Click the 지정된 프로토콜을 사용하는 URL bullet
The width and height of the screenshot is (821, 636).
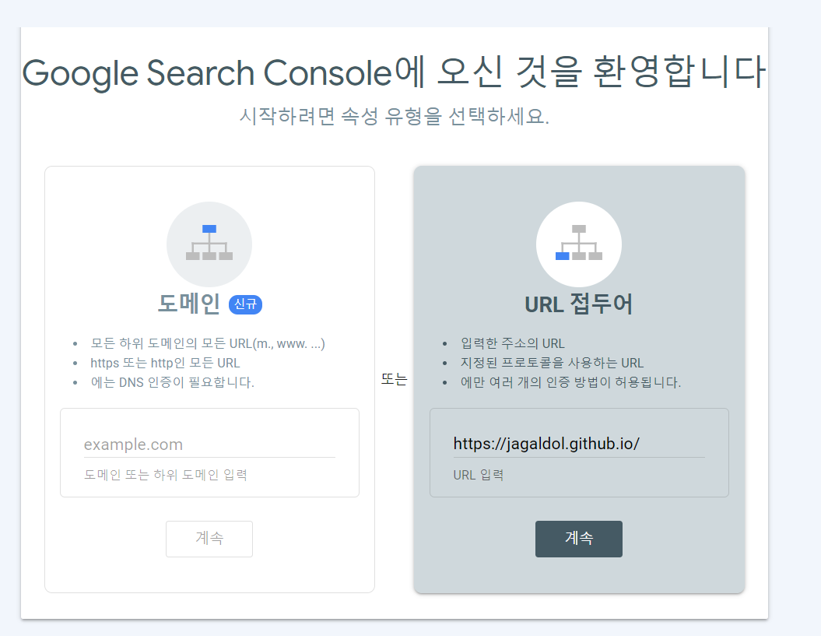tap(552, 363)
